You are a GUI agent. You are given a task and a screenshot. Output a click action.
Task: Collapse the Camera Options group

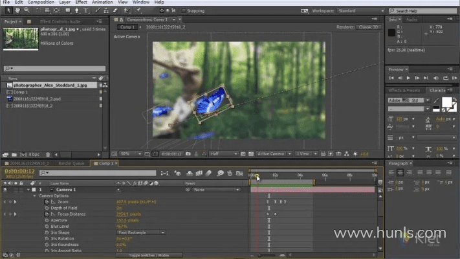click(x=34, y=196)
